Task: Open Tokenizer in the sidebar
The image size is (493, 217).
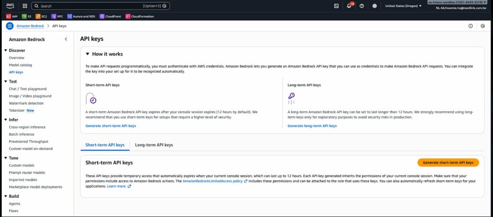Action: (x=17, y=111)
